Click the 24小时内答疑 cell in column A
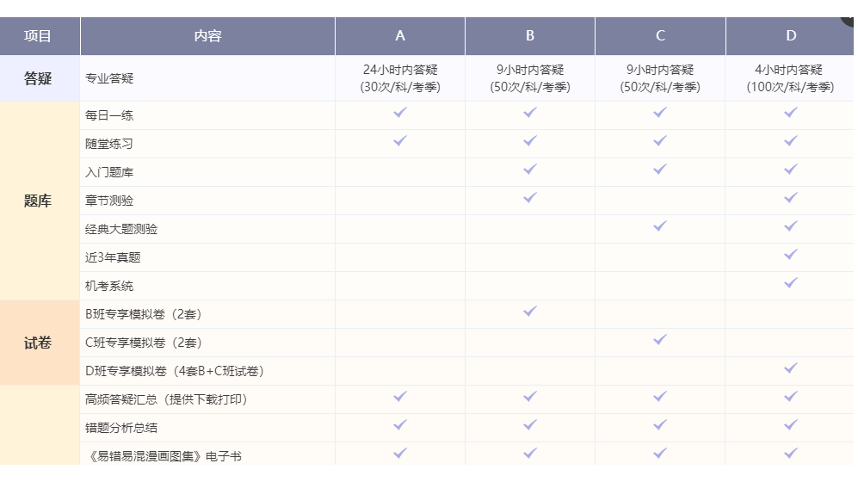 pos(399,78)
